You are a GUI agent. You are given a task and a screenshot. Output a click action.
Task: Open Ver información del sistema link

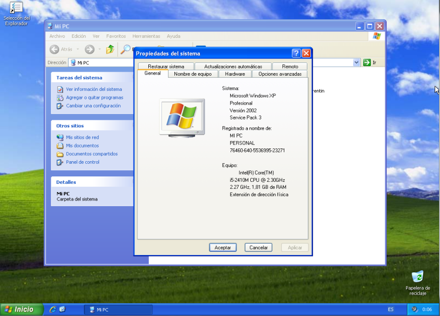click(x=94, y=89)
